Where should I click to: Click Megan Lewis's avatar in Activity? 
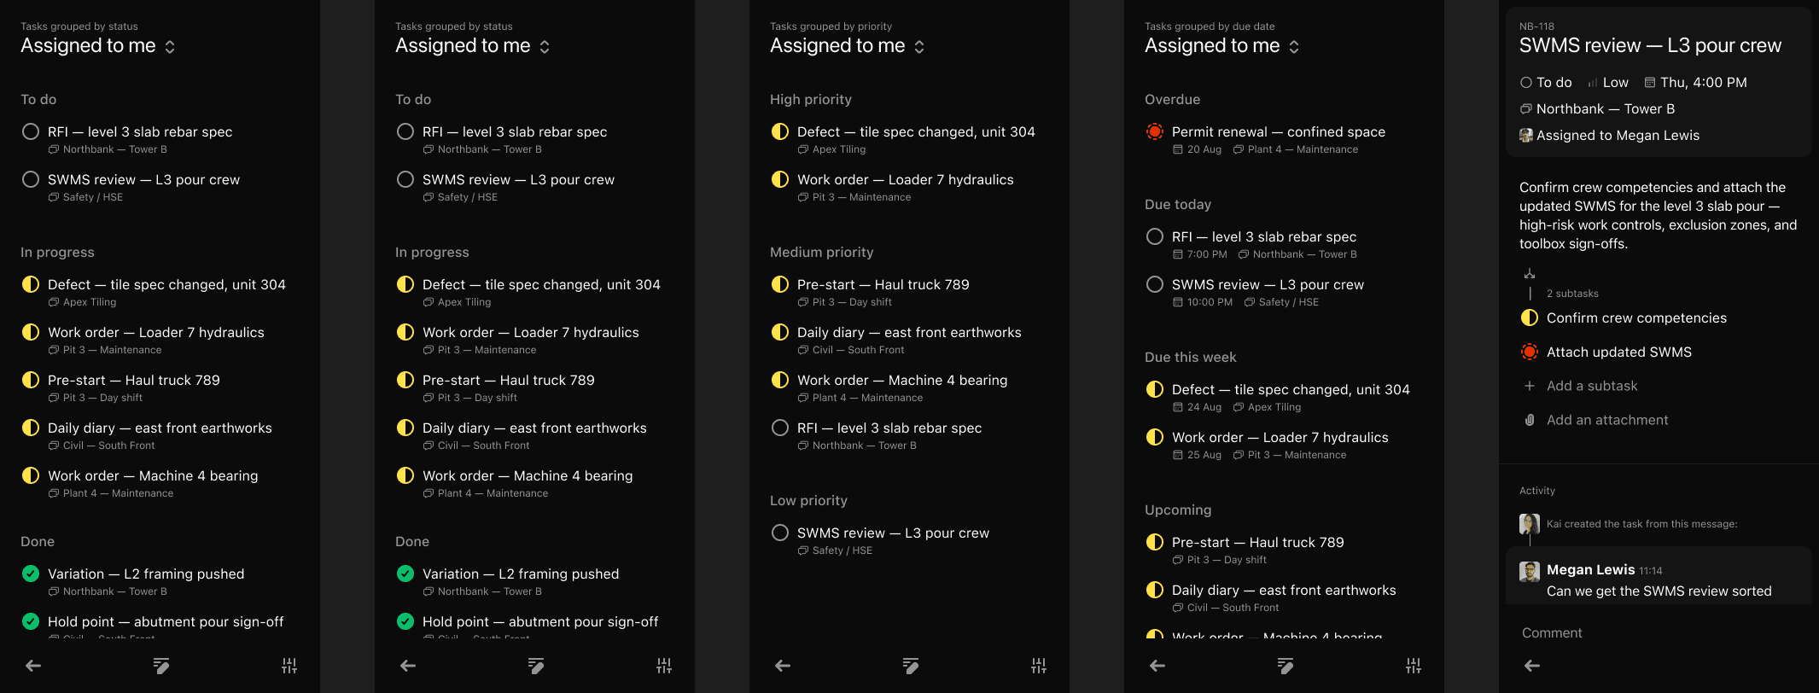[1530, 571]
